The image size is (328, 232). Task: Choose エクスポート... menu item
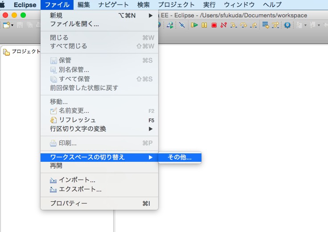coord(99,189)
